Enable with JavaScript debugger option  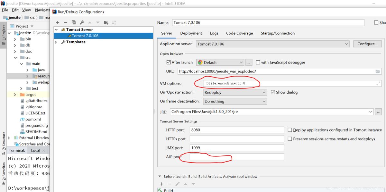[258, 63]
